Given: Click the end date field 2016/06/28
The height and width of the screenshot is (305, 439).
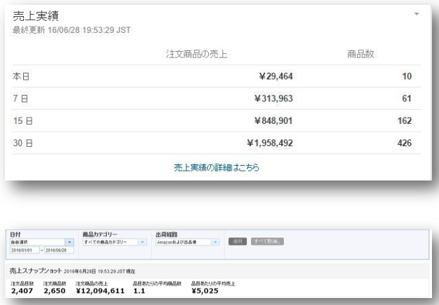Looking at the screenshot, I should pyautogui.click(x=59, y=250).
